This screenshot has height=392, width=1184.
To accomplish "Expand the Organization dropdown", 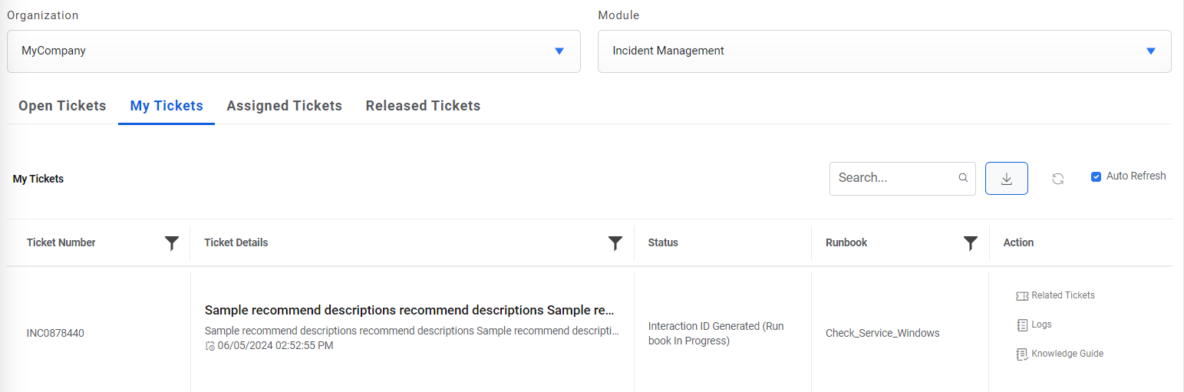I will [x=559, y=51].
